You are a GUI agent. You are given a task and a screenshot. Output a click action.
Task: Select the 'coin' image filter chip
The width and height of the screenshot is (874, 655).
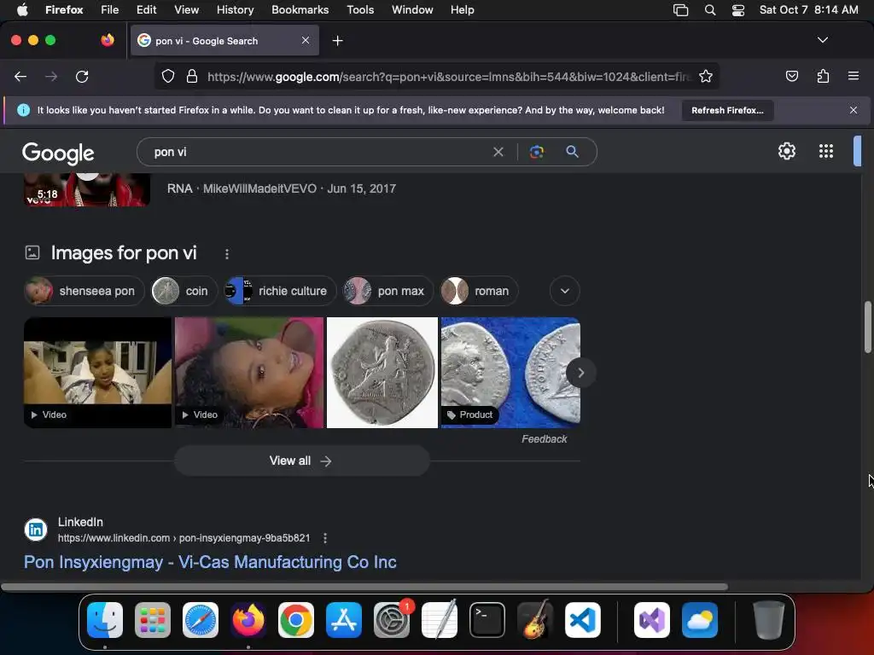pos(184,291)
